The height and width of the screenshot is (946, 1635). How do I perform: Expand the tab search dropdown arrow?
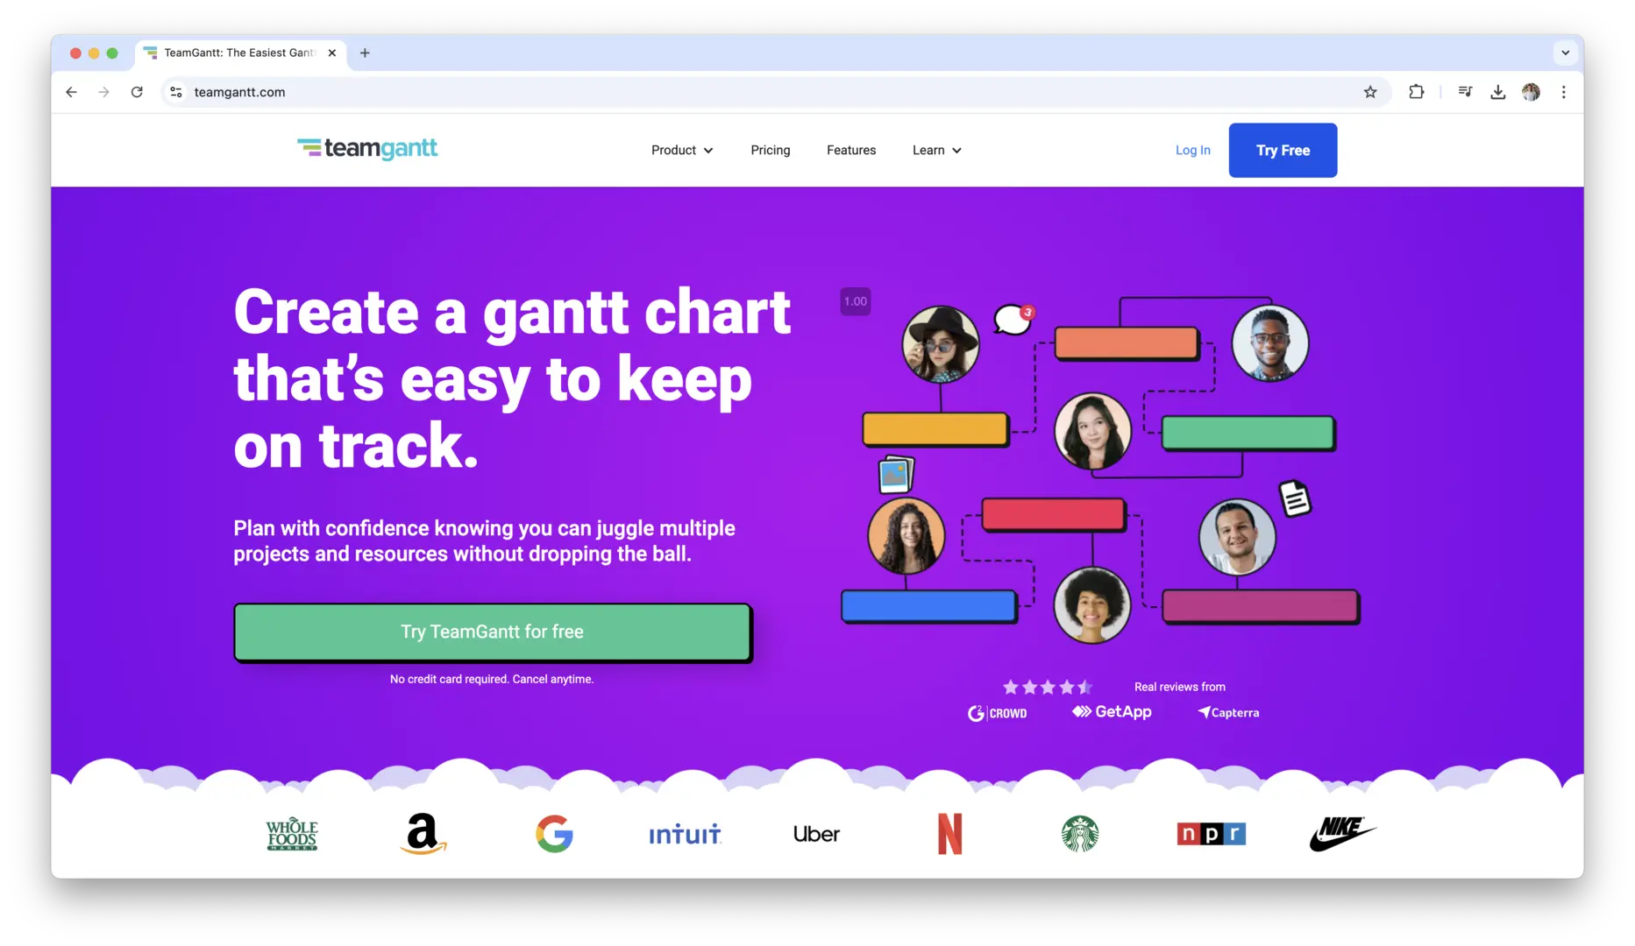tap(1565, 53)
